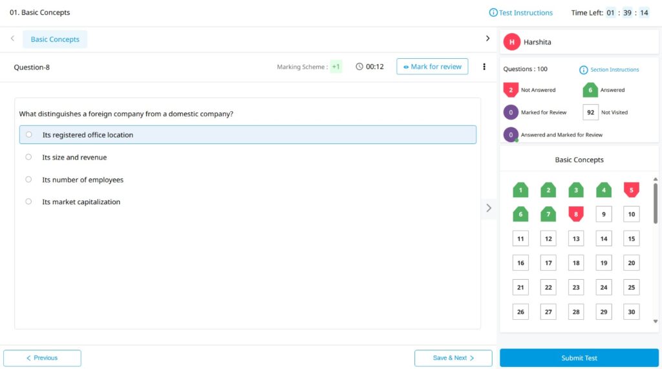
Task: Click the timer clock icon
Action: 359,67
